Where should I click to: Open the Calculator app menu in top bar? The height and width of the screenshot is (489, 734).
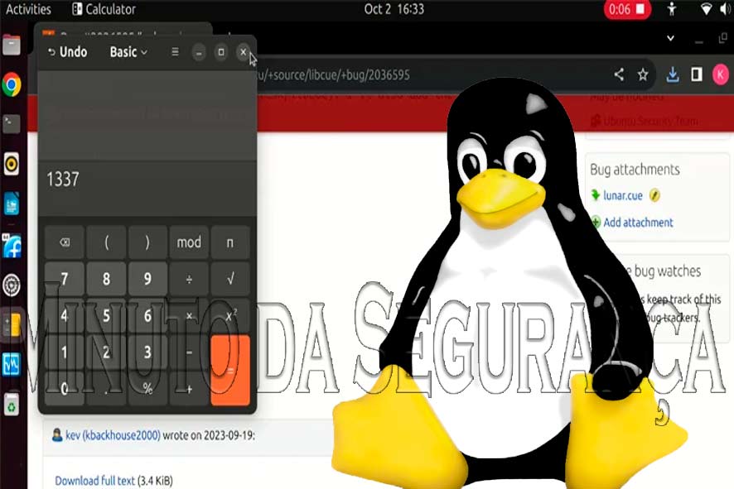[104, 9]
